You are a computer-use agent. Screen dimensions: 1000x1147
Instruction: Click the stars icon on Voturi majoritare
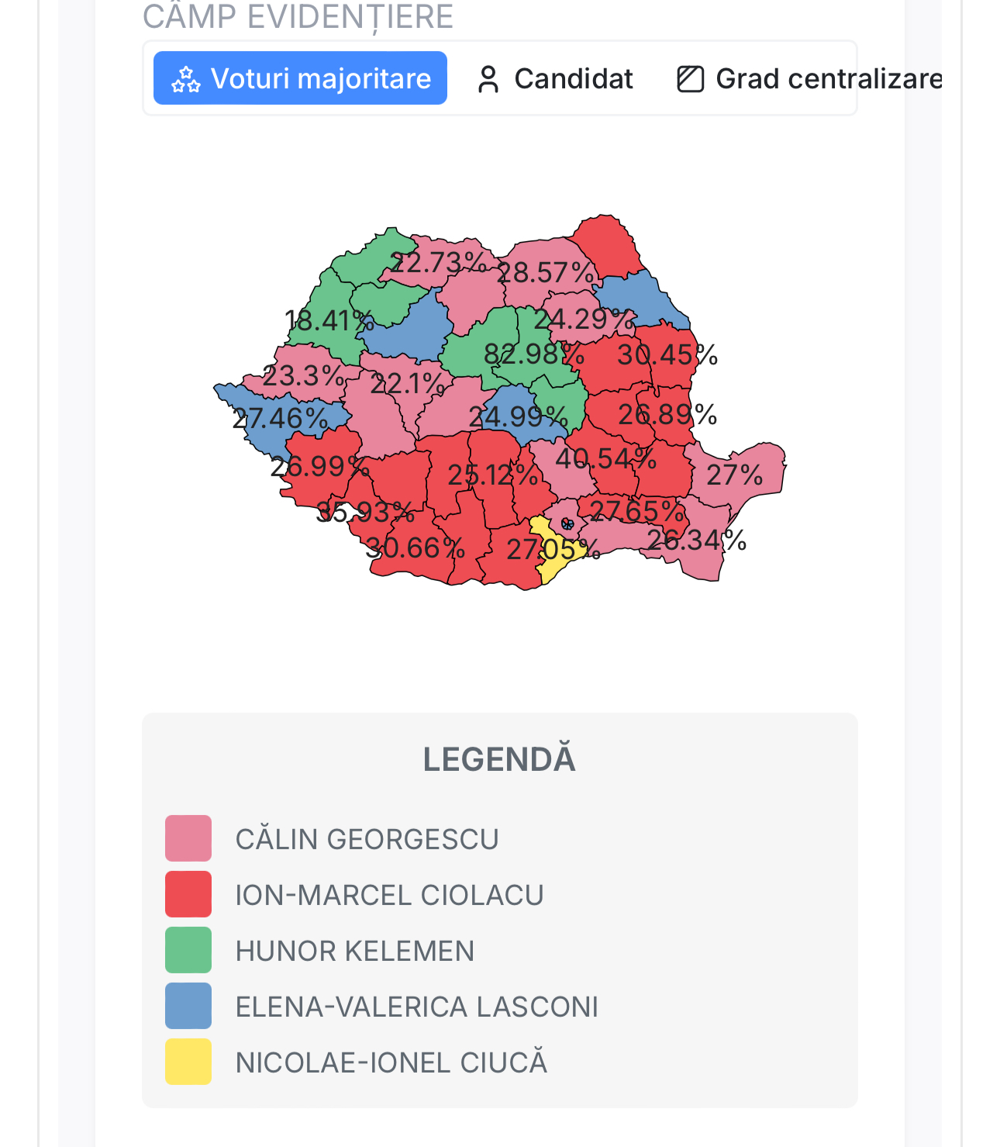pyautogui.click(x=186, y=79)
